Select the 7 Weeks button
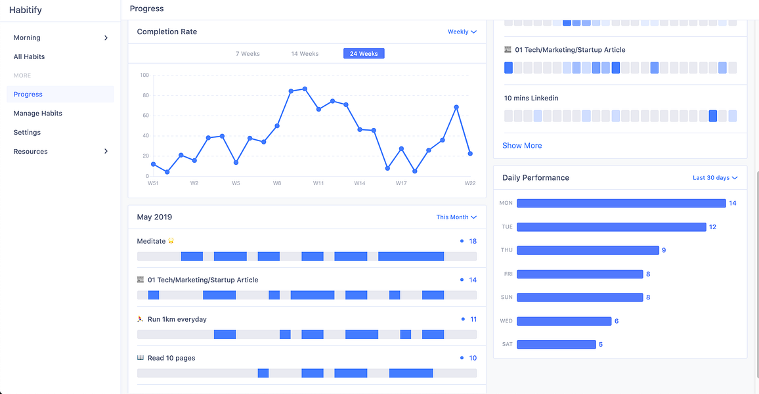 coord(248,54)
